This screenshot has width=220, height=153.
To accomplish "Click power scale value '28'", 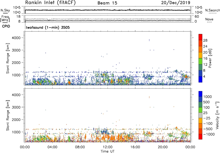I will click(205, 40).
